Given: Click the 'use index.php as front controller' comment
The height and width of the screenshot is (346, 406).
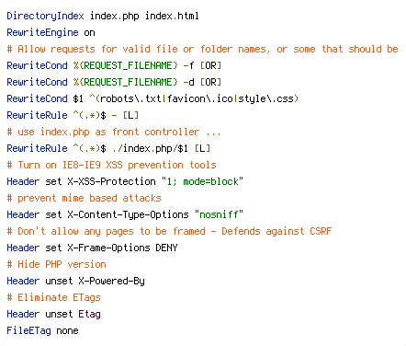Looking at the screenshot, I should (x=114, y=132).
